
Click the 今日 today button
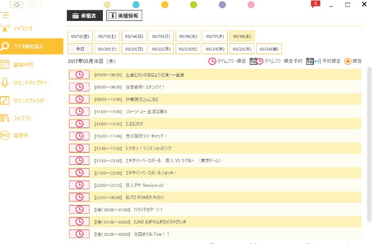(80, 49)
